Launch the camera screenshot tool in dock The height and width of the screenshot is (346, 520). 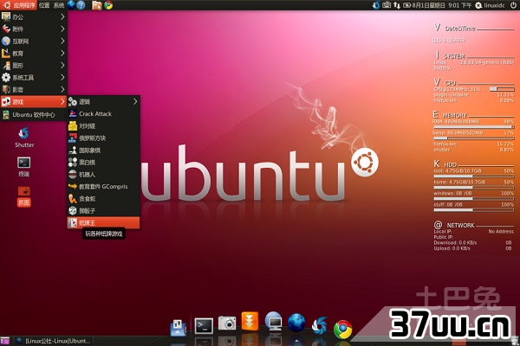pos(227,323)
